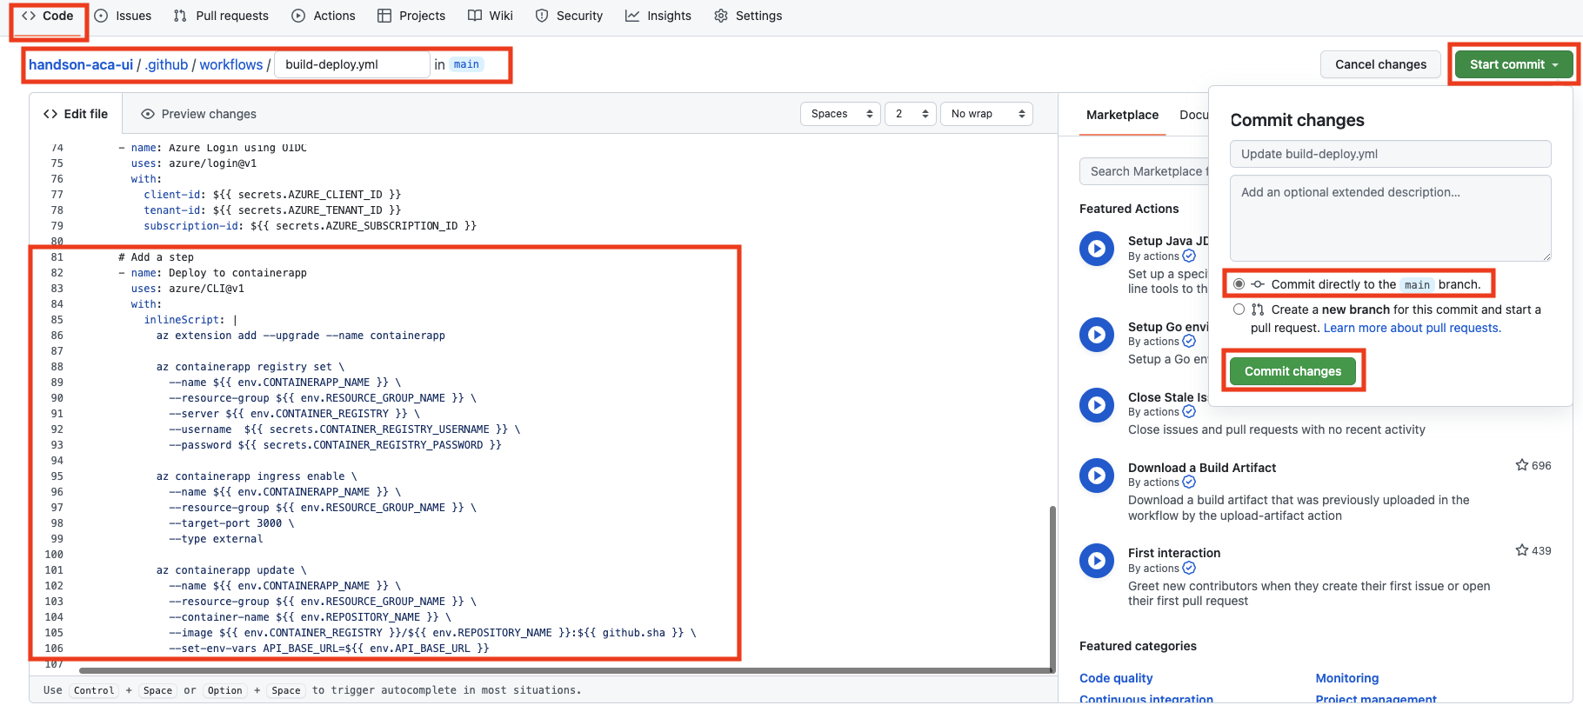
Task: Open the indent size 2 dropdown
Action: tap(911, 114)
